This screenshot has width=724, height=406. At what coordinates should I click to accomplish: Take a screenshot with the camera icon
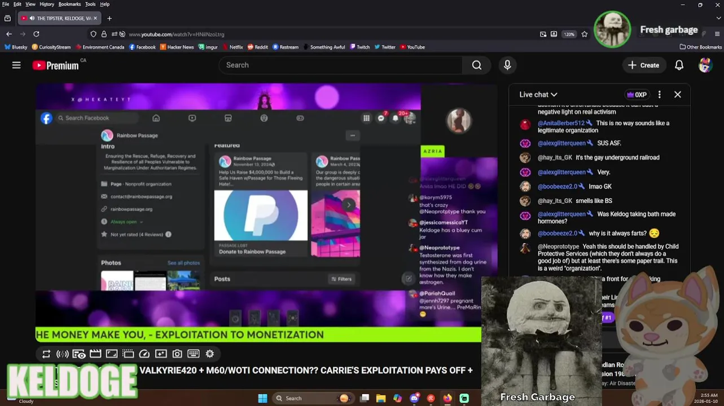[x=177, y=354]
